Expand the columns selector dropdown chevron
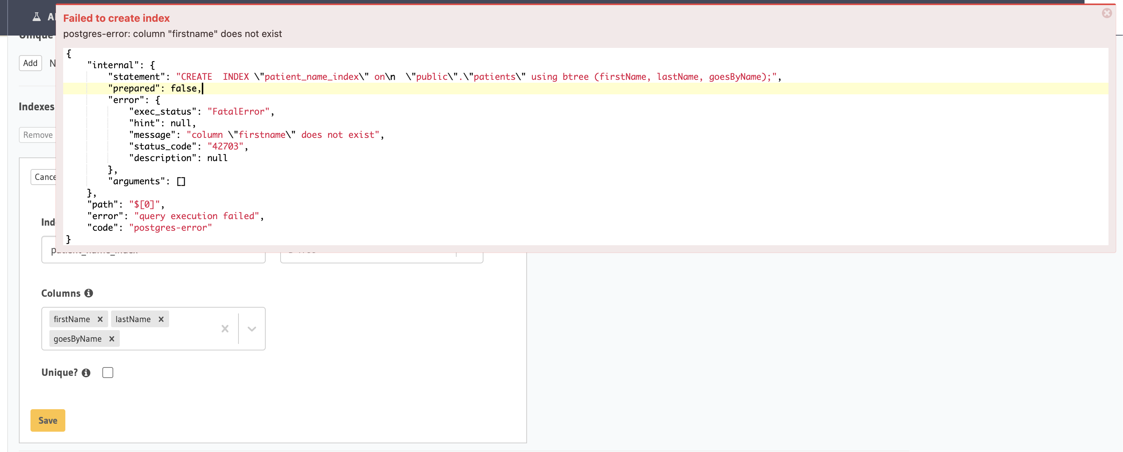Image resolution: width=1123 pixels, height=452 pixels. click(252, 329)
